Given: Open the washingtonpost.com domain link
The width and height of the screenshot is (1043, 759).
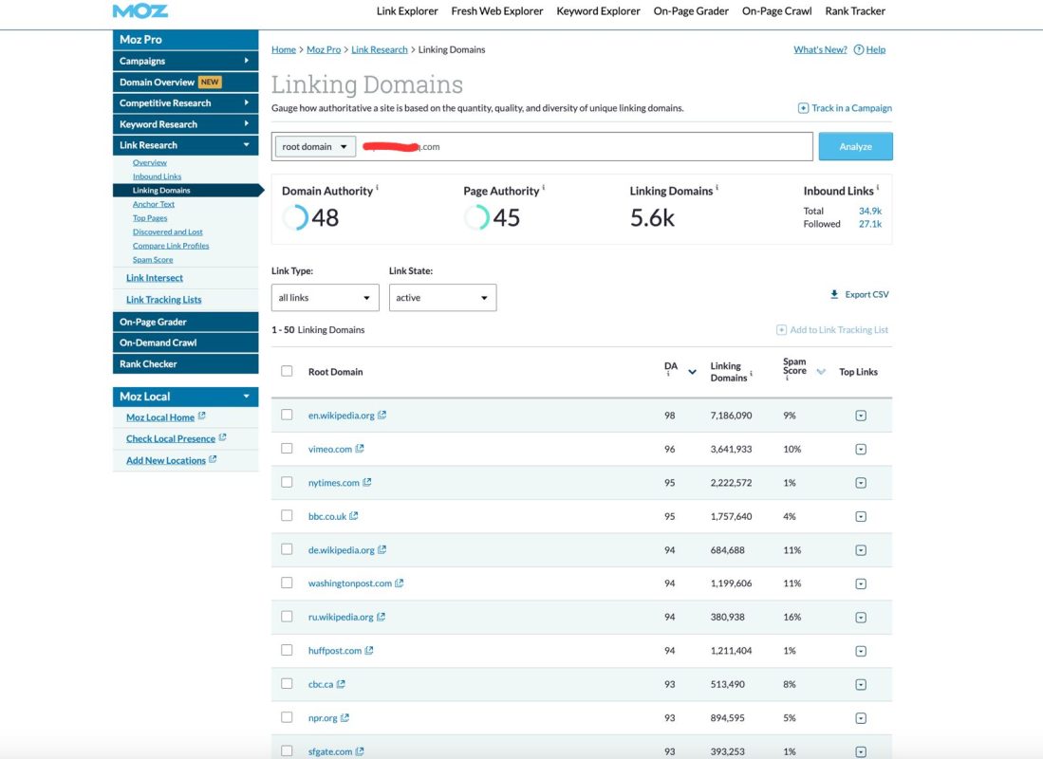Looking at the screenshot, I should click(350, 583).
